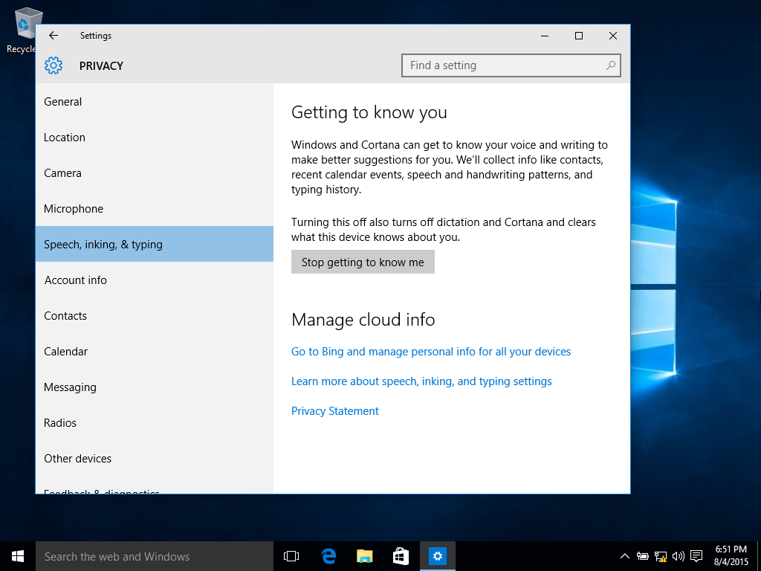Open the Radios privacy settings
Viewport: 761px width, 571px height.
pyautogui.click(x=155, y=423)
